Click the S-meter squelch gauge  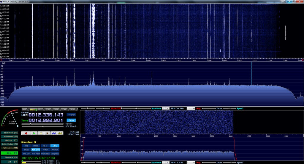click(x=10, y=118)
